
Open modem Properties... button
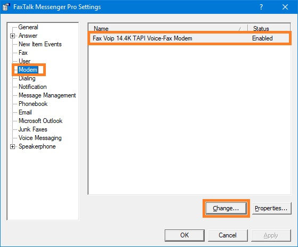click(271, 208)
